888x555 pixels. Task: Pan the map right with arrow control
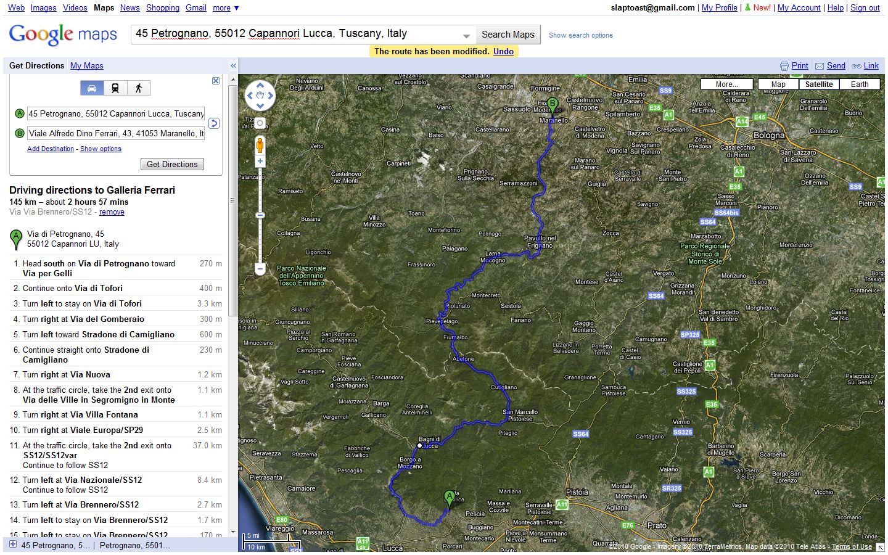point(271,96)
